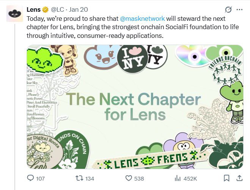Open the @LC handle link
The image size is (250, 190).
[58, 9]
